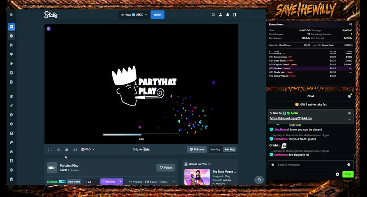Click the gift icon beside Chat title
Viewport: 367px width, 197px height.
click(x=349, y=96)
